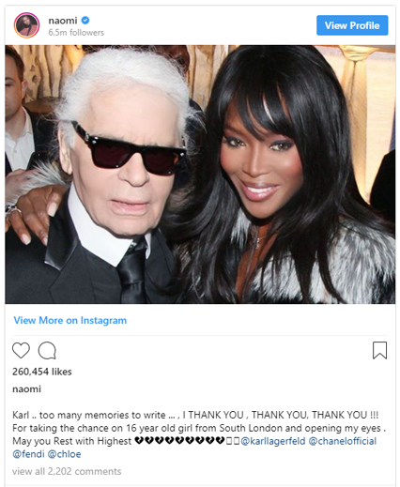This screenshot has width=400, height=487.
Task: Click the broken heart emojis in caption
Action: [179, 441]
